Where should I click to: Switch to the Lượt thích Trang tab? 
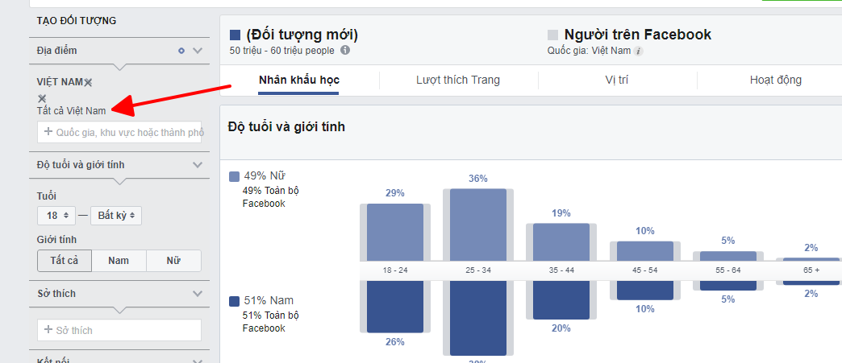pyautogui.click(x=458, y=80)
